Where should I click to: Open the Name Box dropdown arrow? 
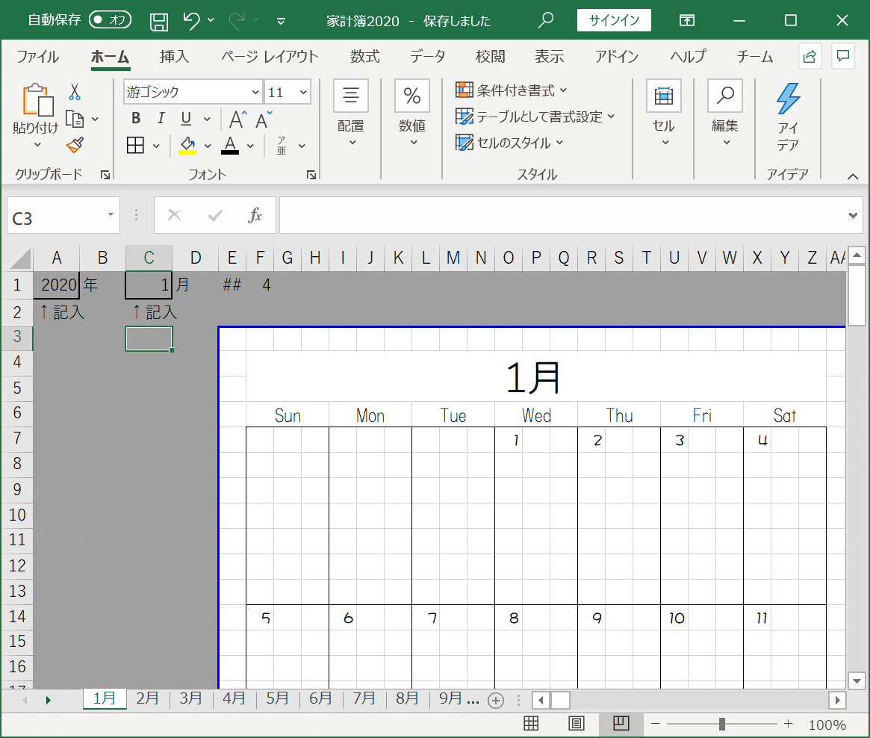[x=111, y=214]
